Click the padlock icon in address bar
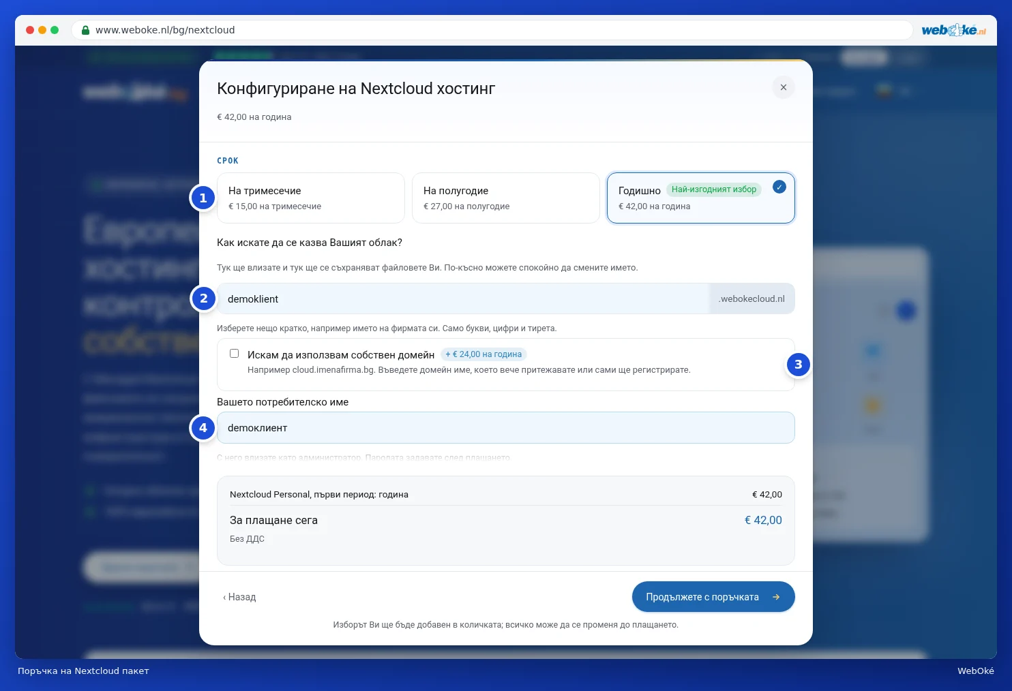 [86, 30]
